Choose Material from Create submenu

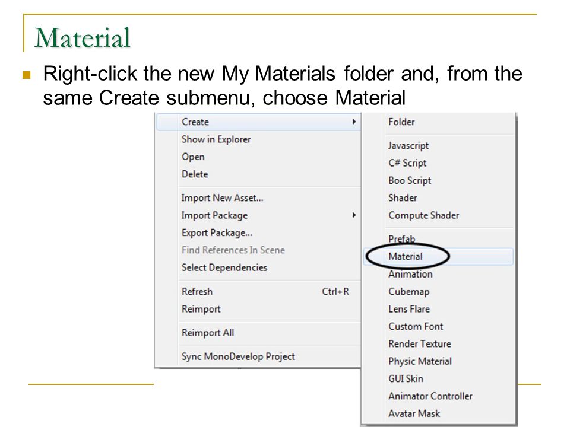click(x=438, y=257)
